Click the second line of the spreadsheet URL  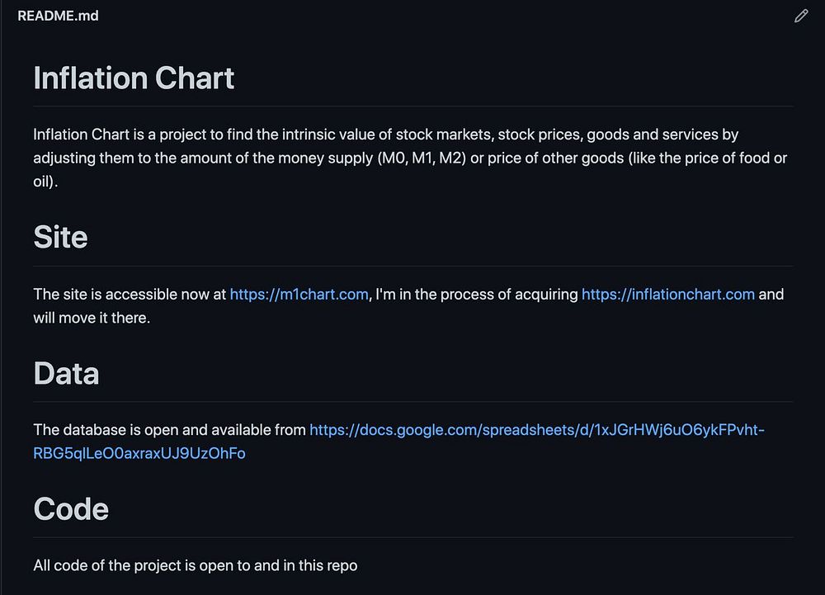pos(139,453)
